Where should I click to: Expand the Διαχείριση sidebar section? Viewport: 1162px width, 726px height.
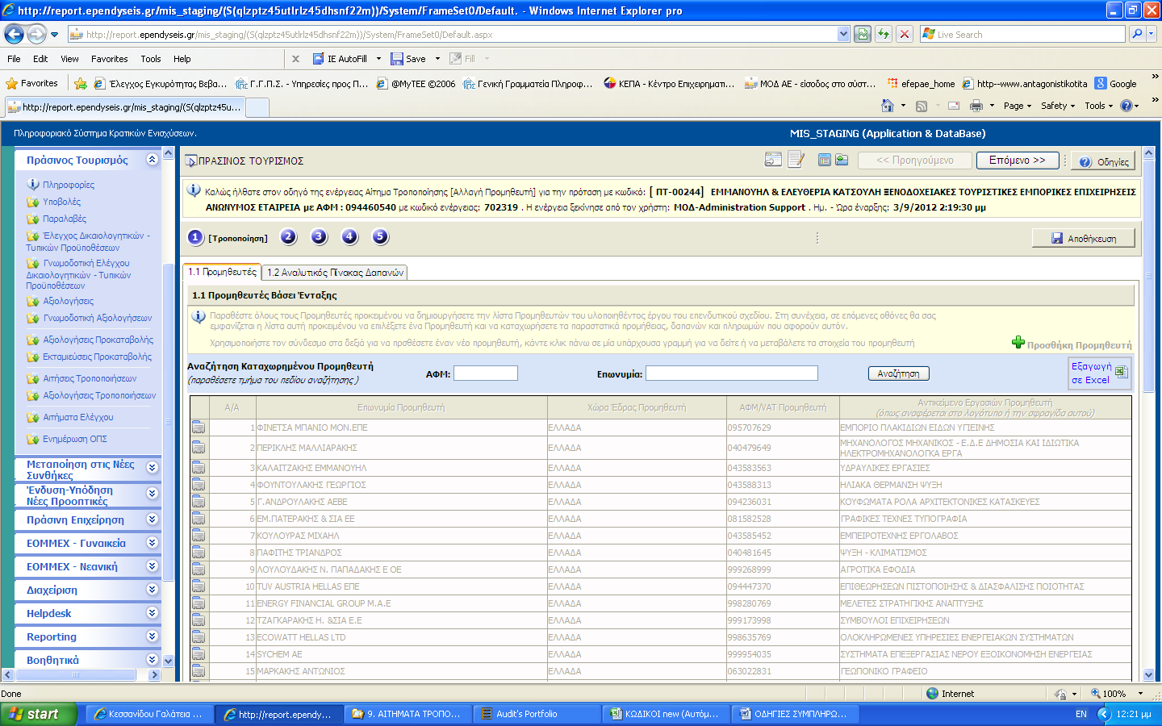coord(152,590)
